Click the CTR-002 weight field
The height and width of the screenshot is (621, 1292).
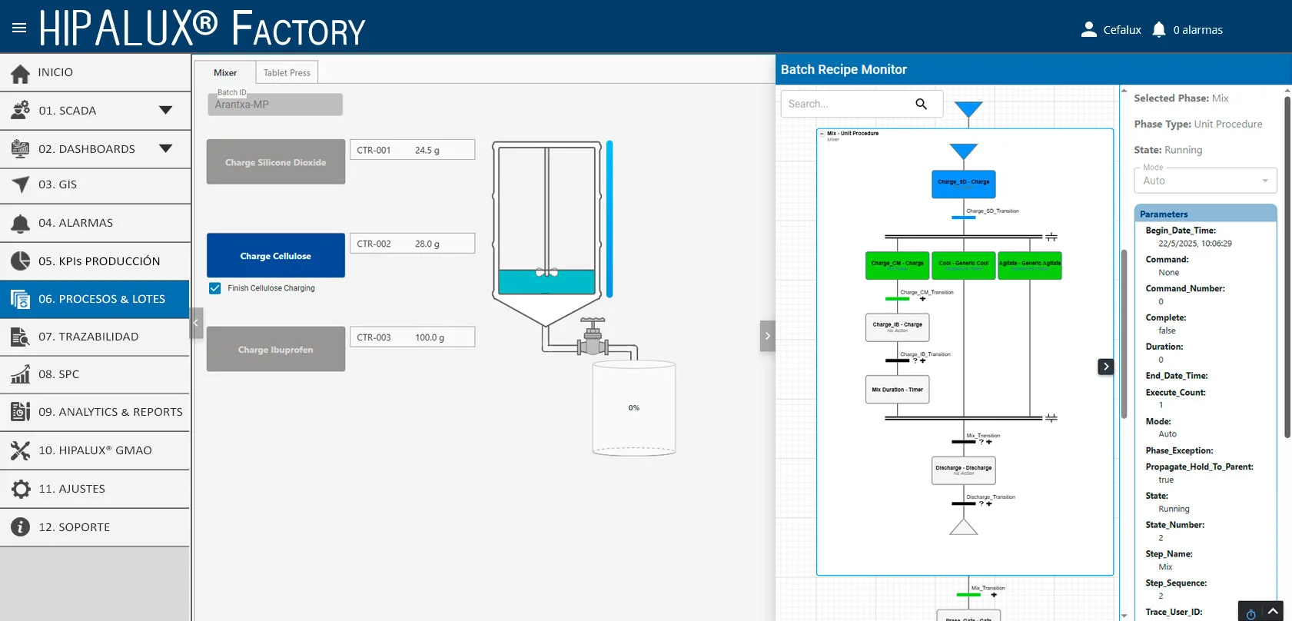(413, 244)
